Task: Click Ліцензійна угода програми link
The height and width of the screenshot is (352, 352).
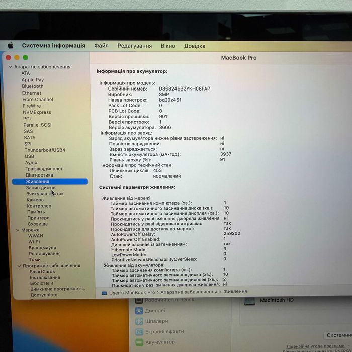Action: (315, 346)
